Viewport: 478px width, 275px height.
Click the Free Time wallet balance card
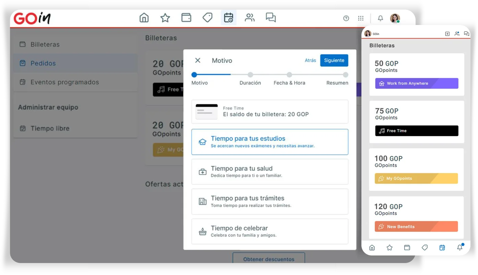270,112
